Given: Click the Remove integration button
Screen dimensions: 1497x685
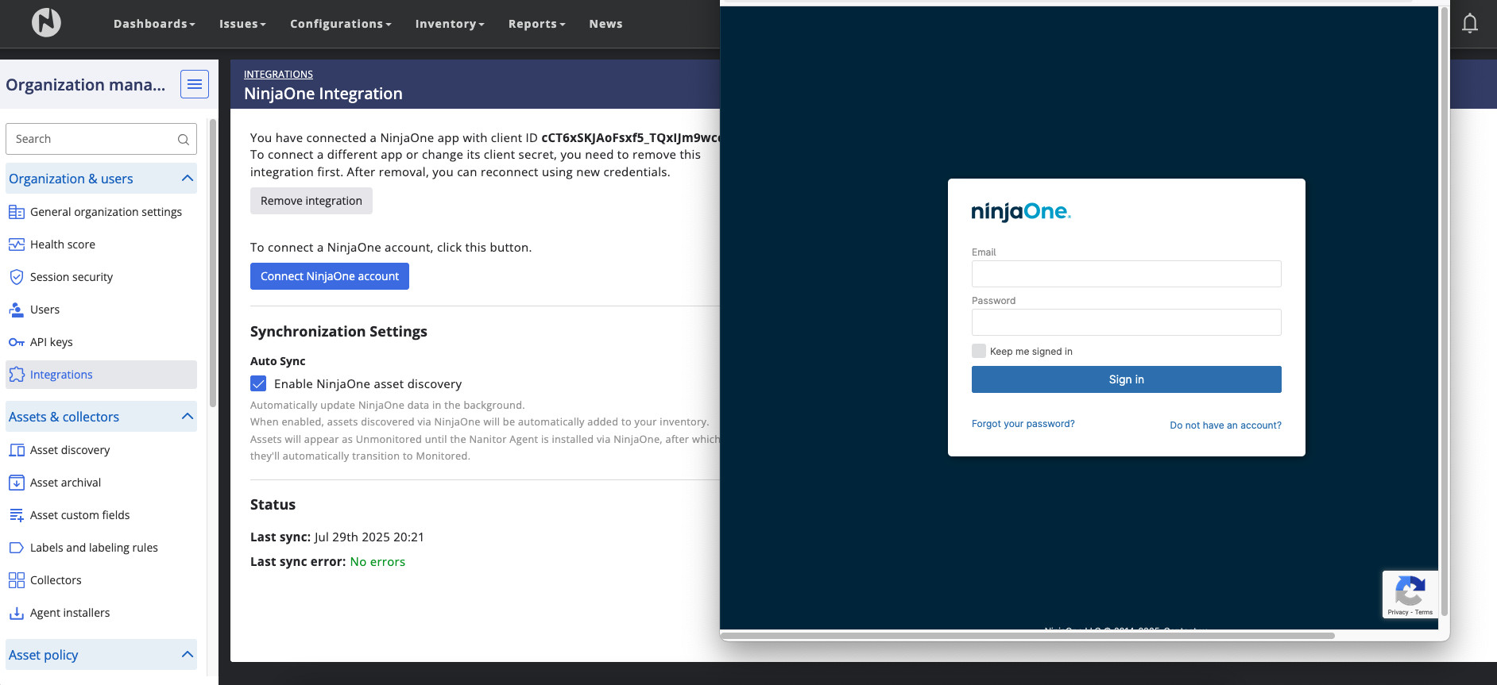Looking at the screenshot, I should pos(311,201).
